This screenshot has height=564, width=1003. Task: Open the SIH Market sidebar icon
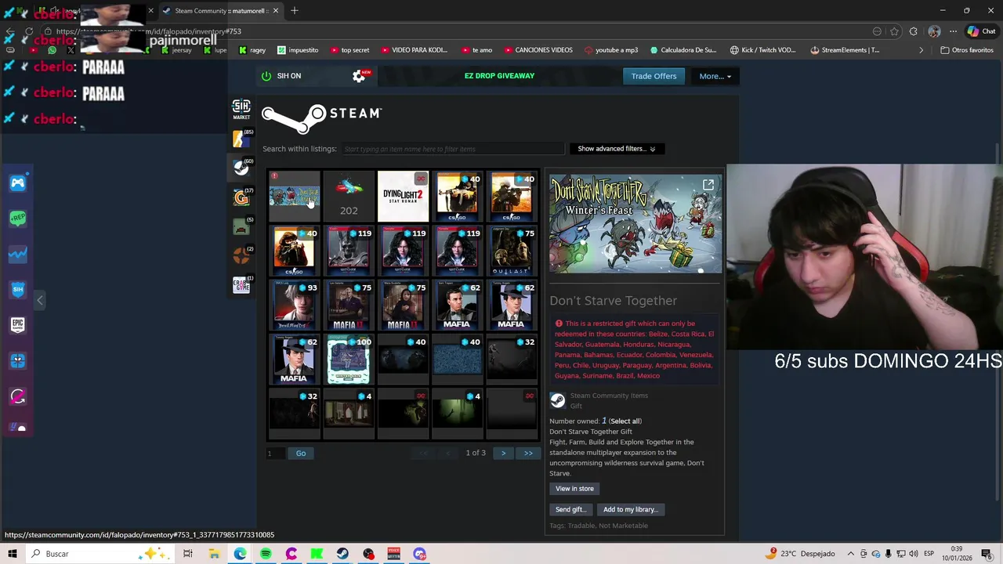point(241,109)
